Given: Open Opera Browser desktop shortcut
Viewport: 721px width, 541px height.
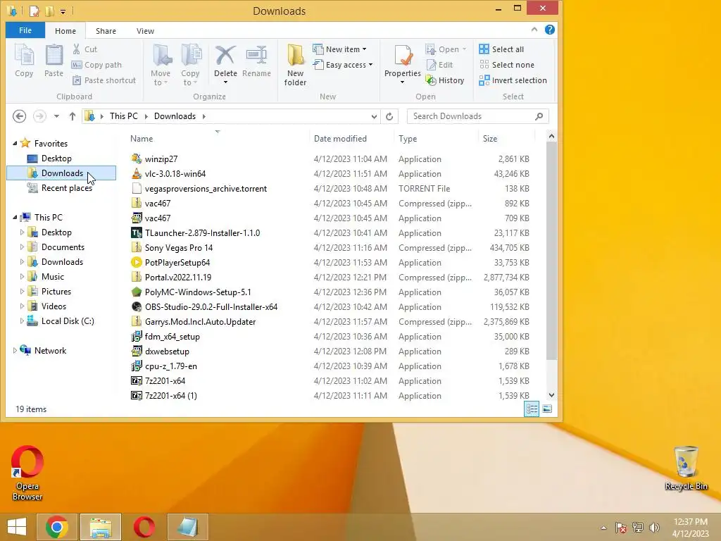Looking at the screenshot, I should [x=27, y=473].
